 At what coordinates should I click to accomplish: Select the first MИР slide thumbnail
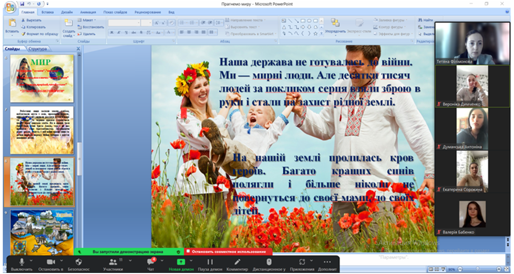42,78
